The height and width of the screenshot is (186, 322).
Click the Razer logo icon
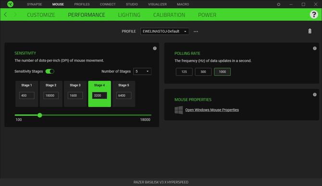pos(10,4)
